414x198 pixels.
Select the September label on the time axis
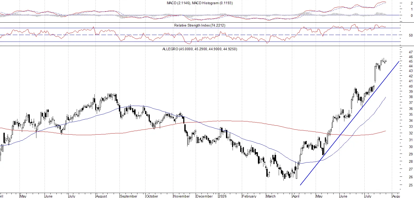(x=129, y=196)
